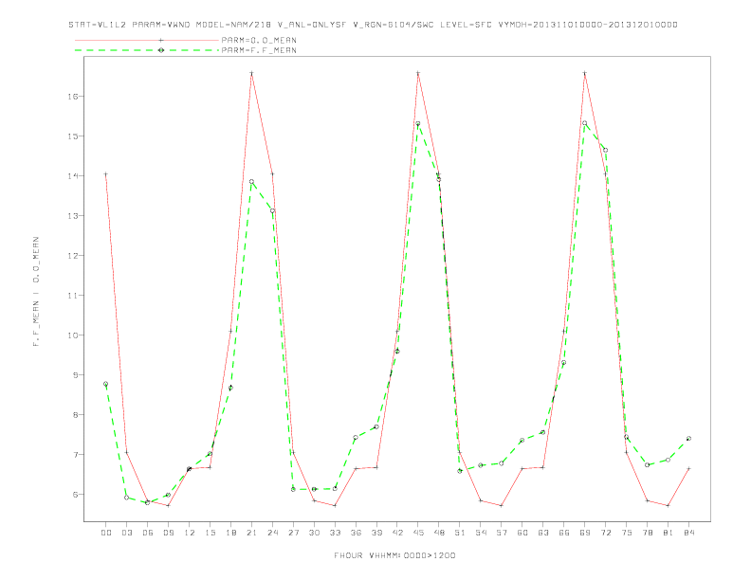The image size is (751, 580).
Task: Click green F.F_MEAN circle marker at hour 00
Action: pos(106,384)
